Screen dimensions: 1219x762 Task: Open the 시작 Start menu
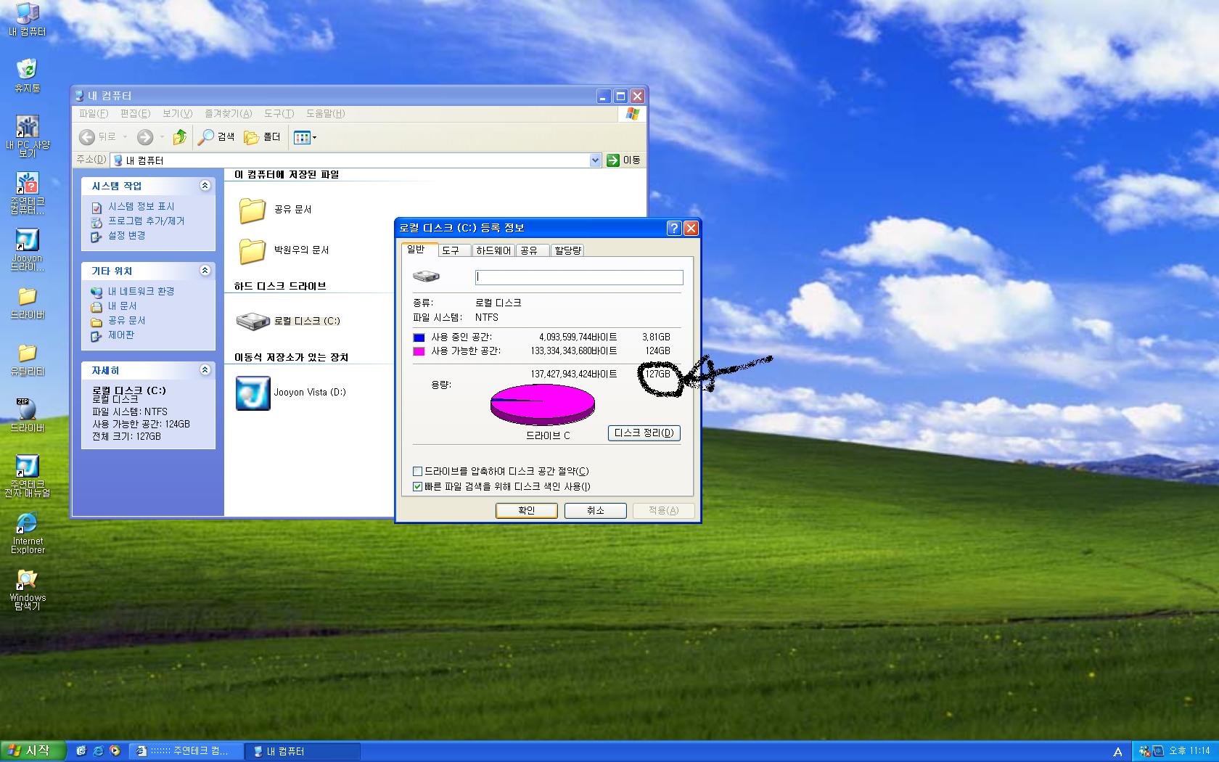point(32,751)
